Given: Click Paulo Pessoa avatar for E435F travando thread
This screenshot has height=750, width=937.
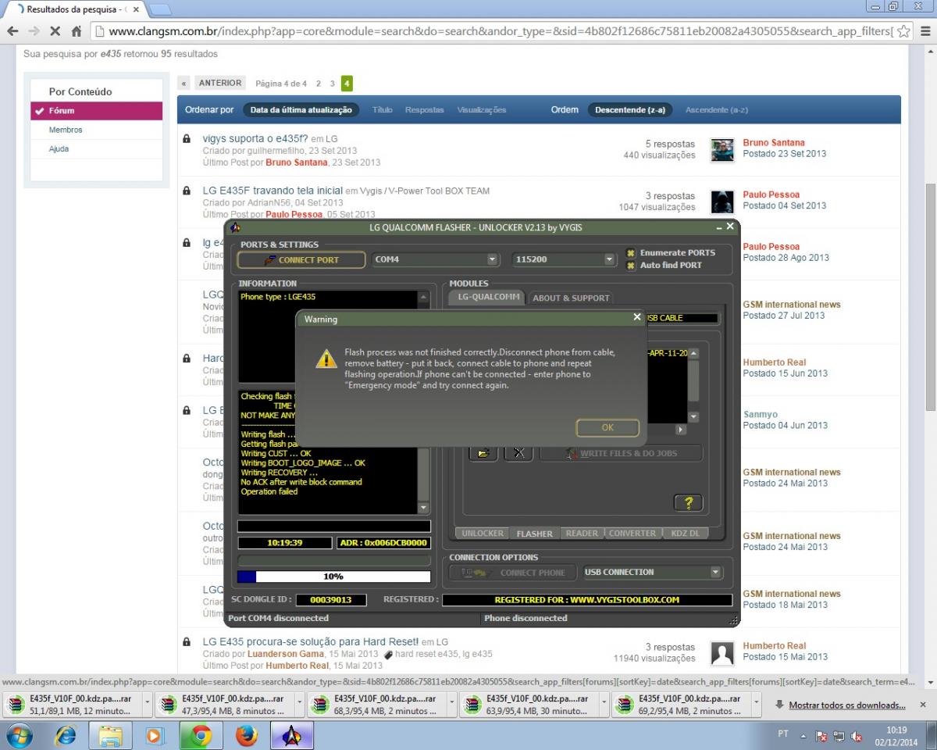Looking at the screenshot, I should [x=722, y=202].
